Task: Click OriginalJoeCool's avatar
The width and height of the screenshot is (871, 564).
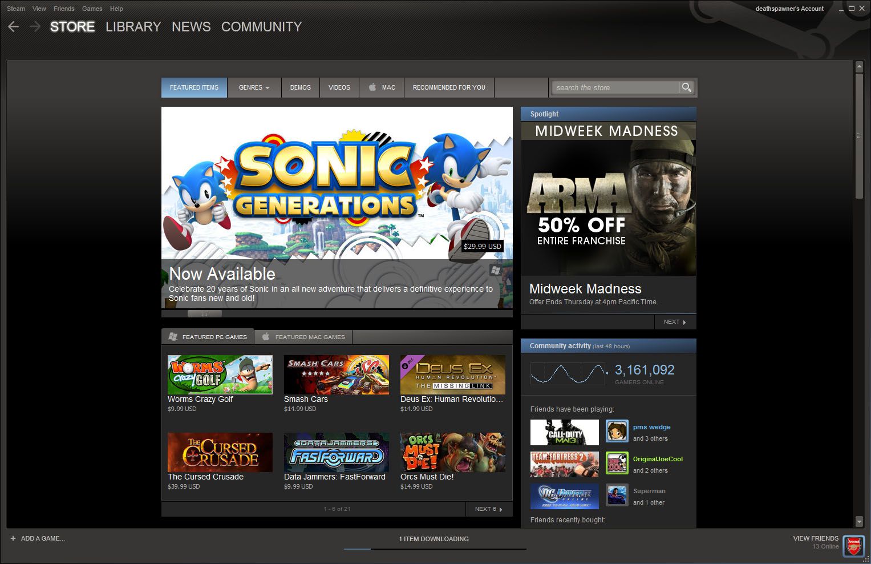Action: click(617, 464)
